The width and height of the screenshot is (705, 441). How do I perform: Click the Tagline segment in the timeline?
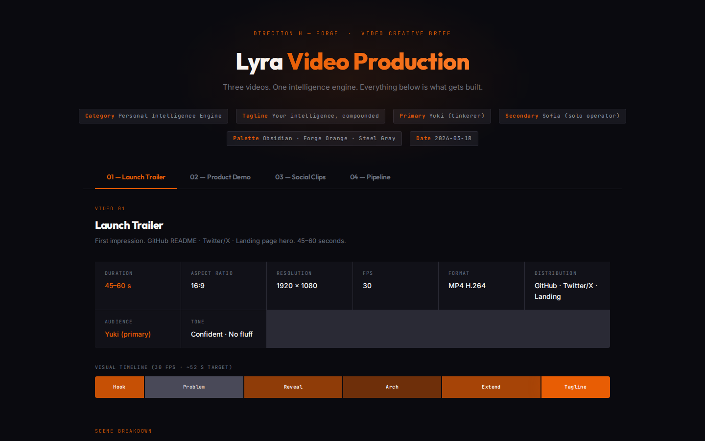coord(575,387)
